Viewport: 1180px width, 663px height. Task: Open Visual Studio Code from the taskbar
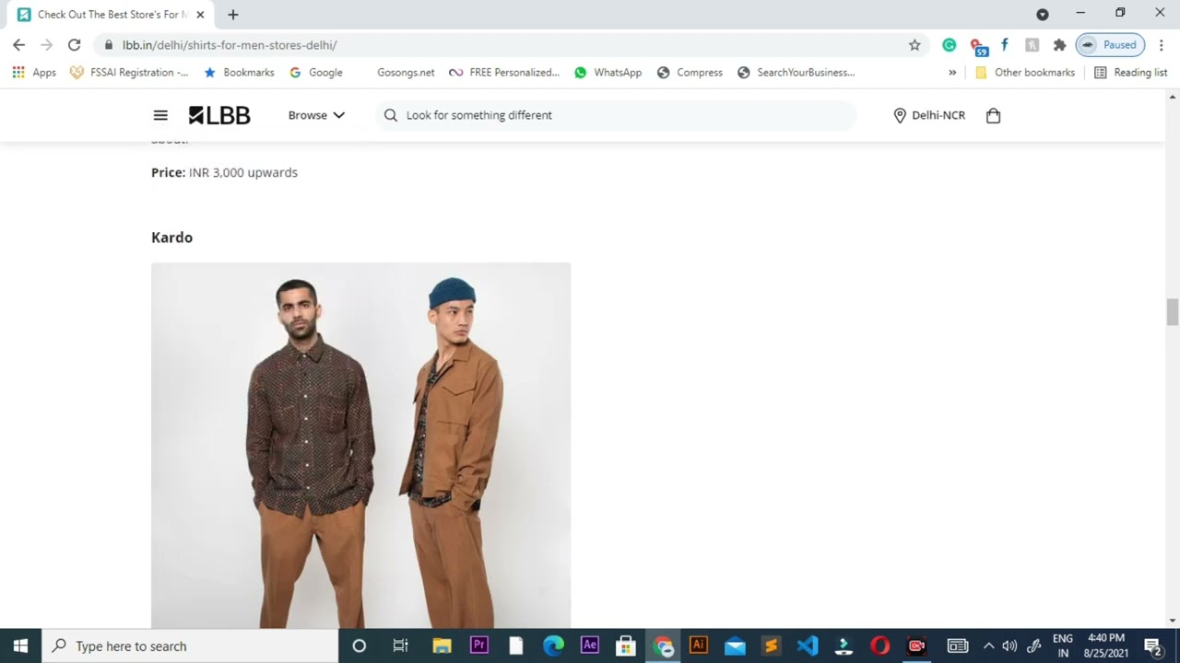click(807, 646)
